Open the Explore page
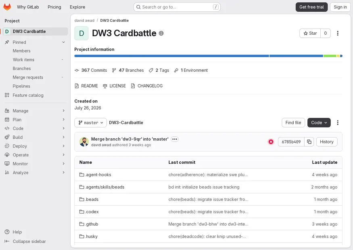Image resolution: width=353 pixels, height=250 pixels. tap(77, 7)
